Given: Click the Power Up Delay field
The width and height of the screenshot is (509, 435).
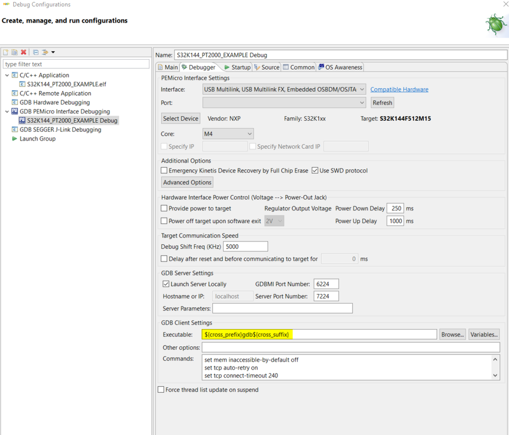Looking at the screenshot, I should (395, 221).
